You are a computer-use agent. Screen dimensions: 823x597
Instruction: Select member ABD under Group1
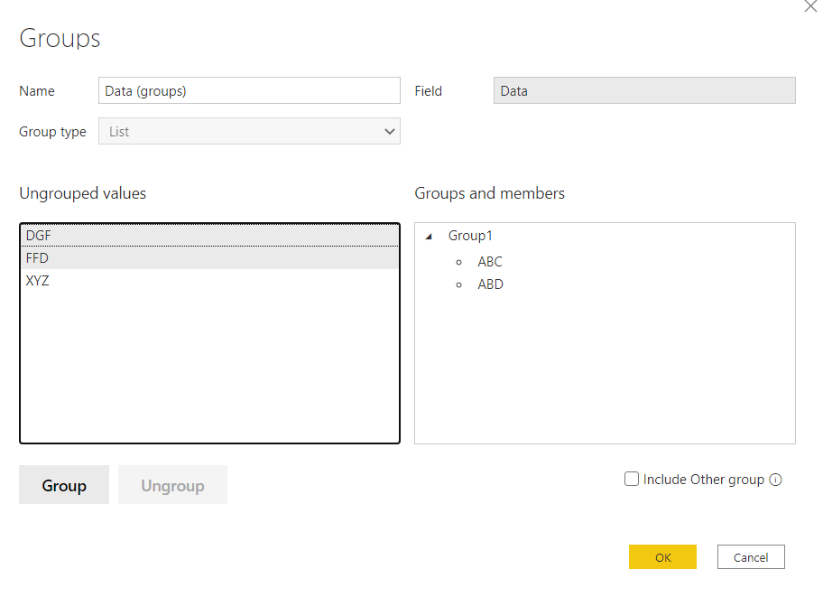tap(490, 285)
